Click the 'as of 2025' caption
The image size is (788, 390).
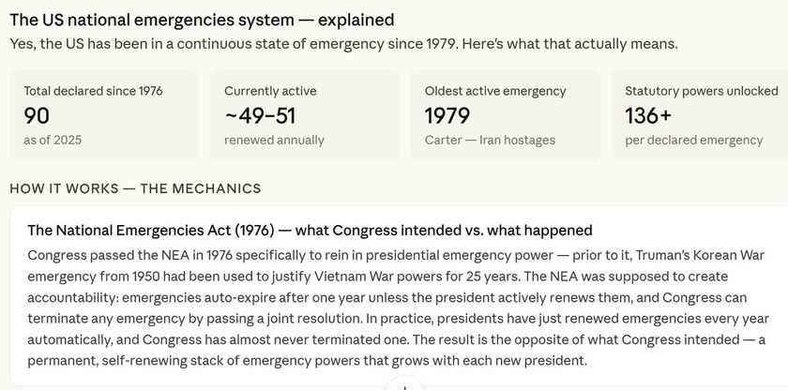coord(53,140)
